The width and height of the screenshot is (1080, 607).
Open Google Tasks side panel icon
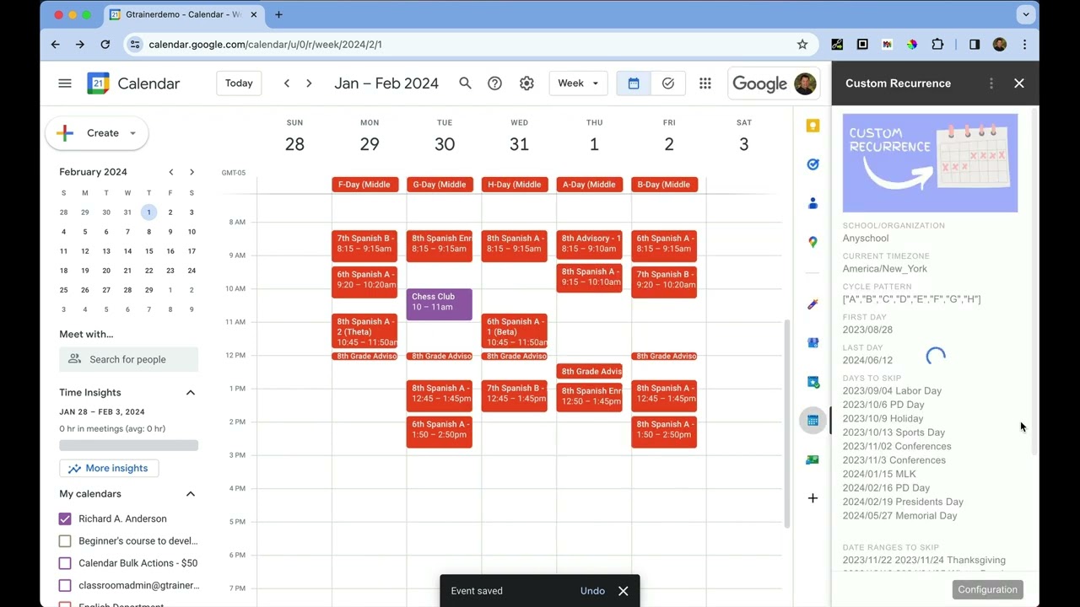(x=813, y=164)
